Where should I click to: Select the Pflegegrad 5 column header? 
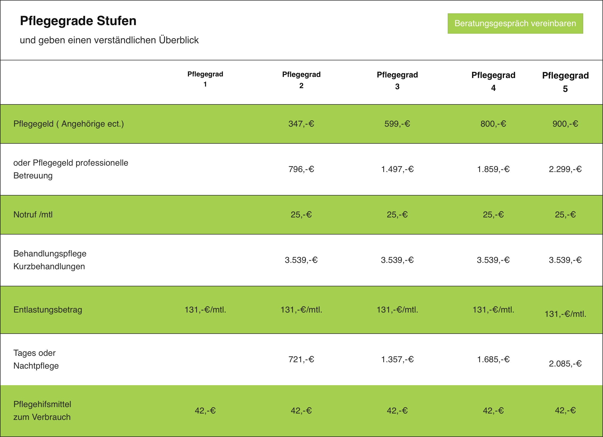coord(565,82)
